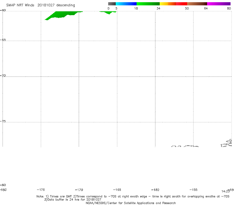Click the magenta 64-80 colorbar segment
The height and width of the screenshot is (205, 234).
(x=219, y=4)
